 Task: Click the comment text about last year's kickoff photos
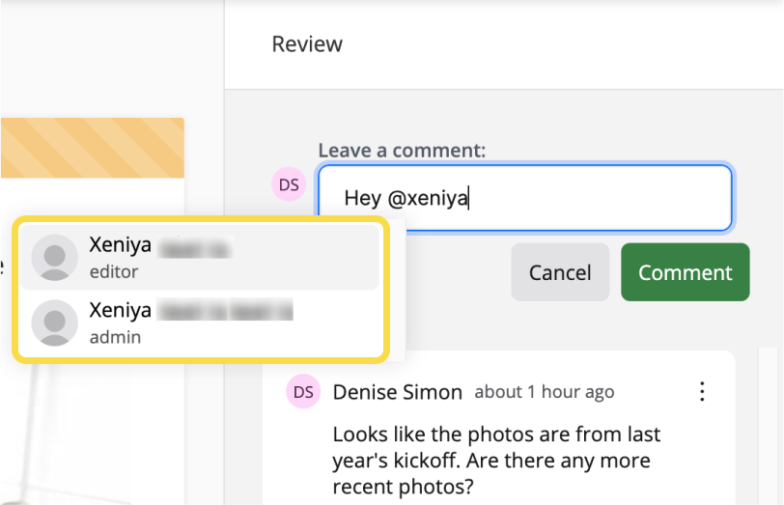coord(496,460)
